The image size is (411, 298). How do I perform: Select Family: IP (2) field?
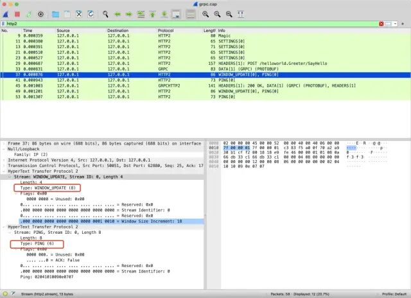(31, 155)
